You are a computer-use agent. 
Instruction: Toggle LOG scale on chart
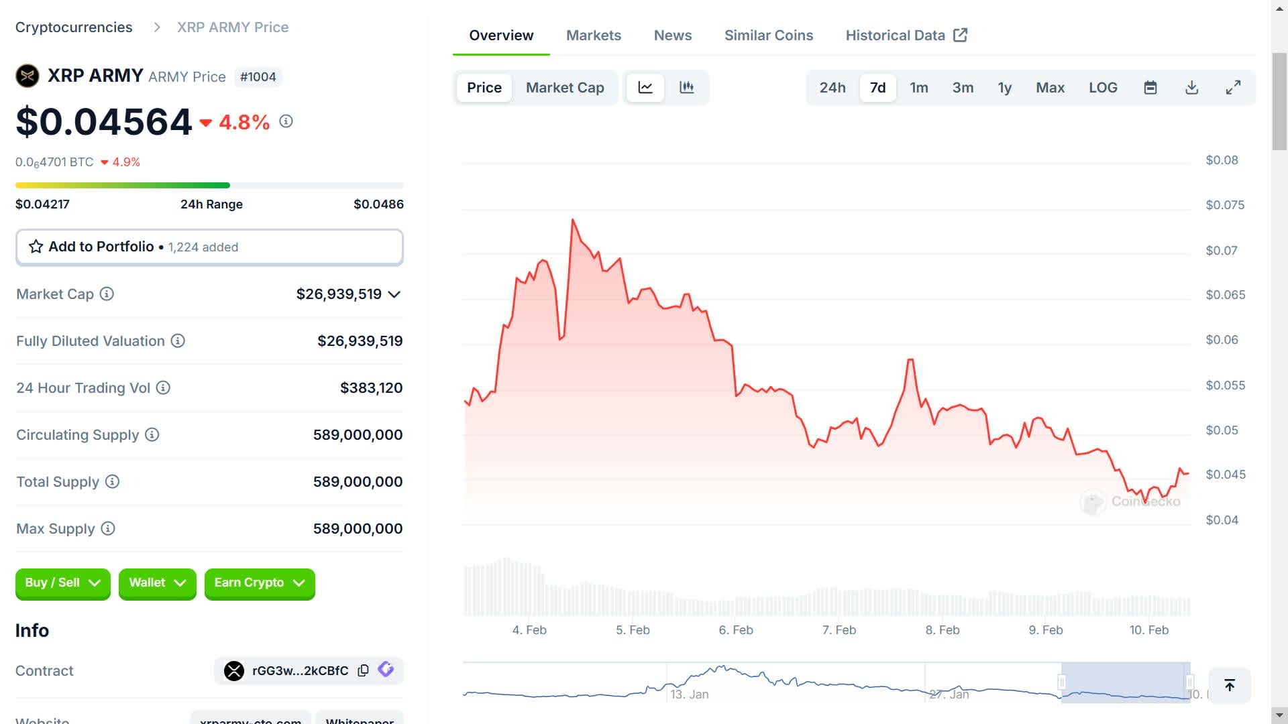pyautogui.click(x=1104, y=88)
